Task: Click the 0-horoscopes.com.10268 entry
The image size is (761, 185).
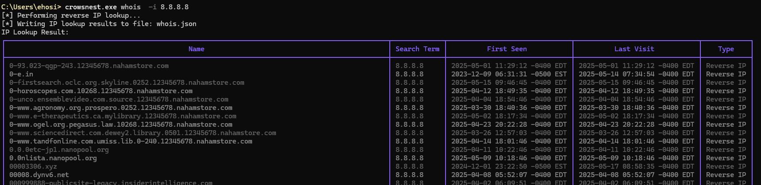Action: (101, 91)
